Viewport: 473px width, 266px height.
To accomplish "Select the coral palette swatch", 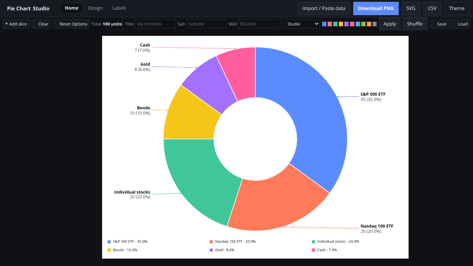I will point(330,24).
